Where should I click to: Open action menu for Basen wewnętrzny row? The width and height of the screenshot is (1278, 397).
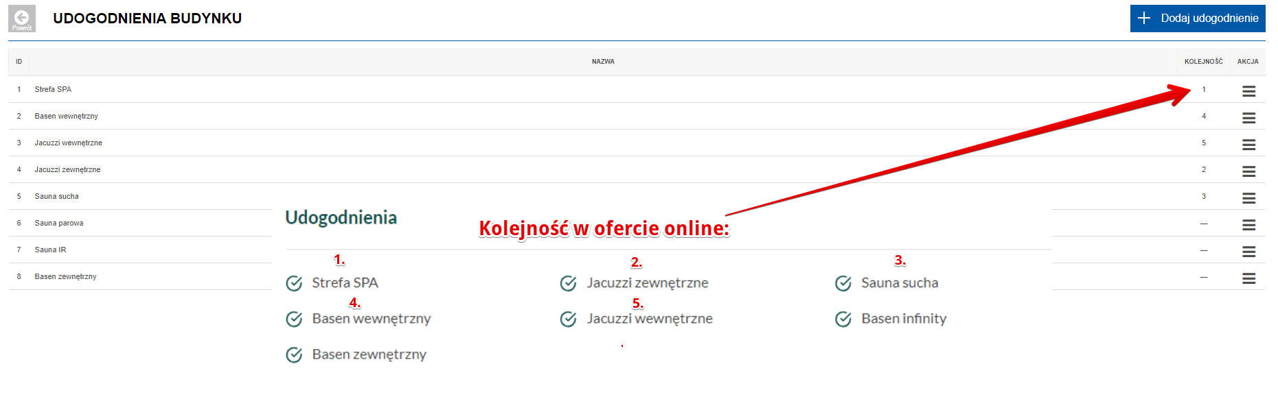pyautogui.click(x=1248, y=118)
